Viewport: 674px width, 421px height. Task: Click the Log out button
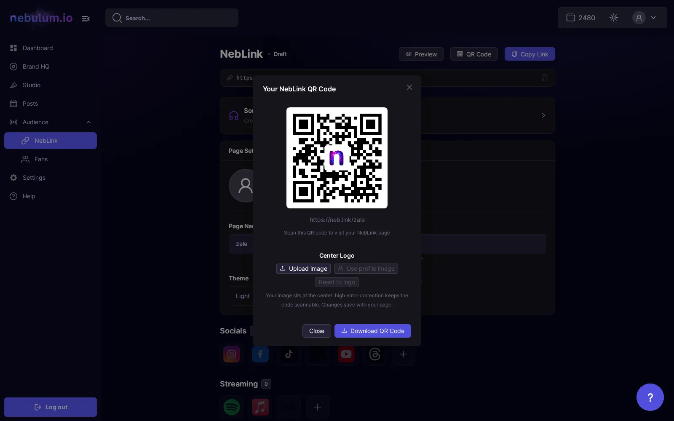[x=51, y=407]
